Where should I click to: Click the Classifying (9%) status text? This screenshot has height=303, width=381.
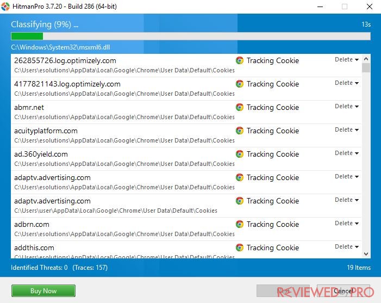(x=45, y=24)
